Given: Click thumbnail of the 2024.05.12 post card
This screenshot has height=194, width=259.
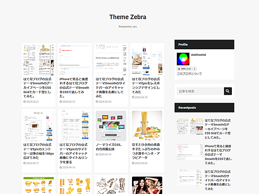Looking at the screenshot, I should [x=75, y=60].
